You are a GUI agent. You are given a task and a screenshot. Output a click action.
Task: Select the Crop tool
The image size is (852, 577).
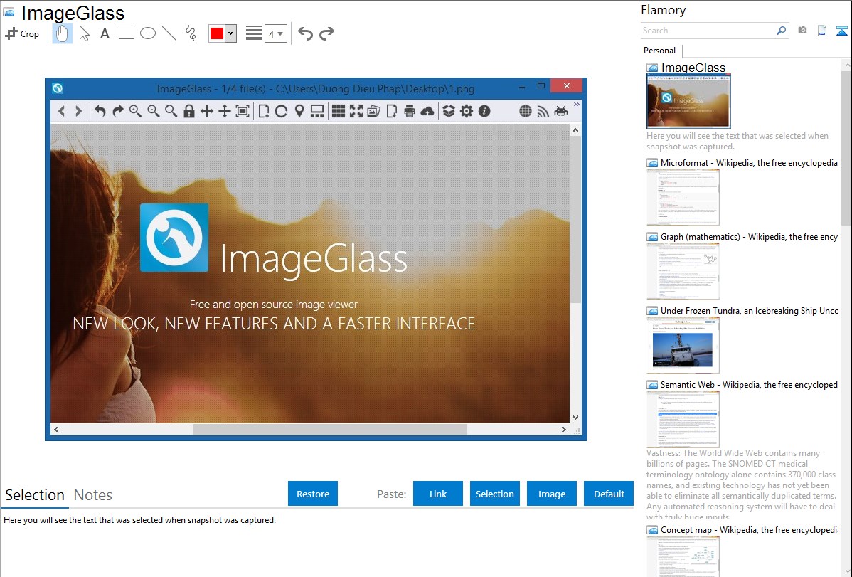pyautogui.click(x=22, y=33)
